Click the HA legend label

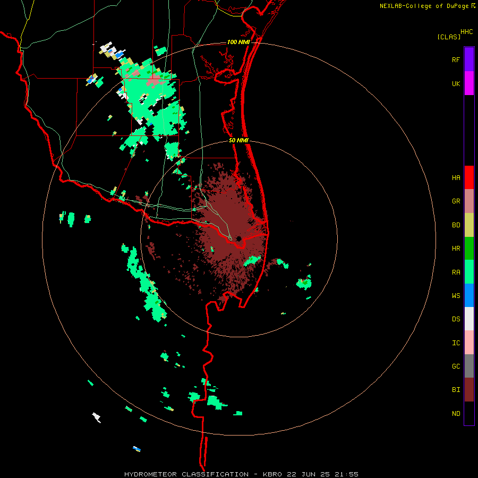pyautogui.click(x=456, y=177)
